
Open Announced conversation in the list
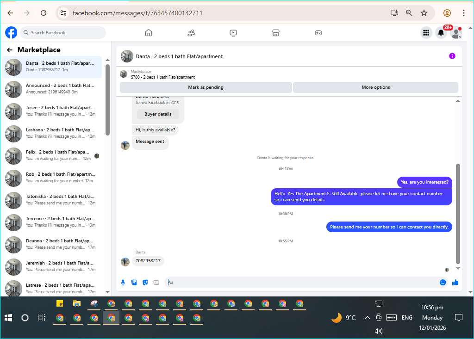pos(52,89)
